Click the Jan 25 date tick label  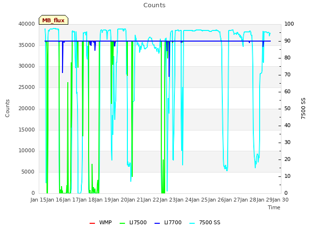tap(200, 200)
